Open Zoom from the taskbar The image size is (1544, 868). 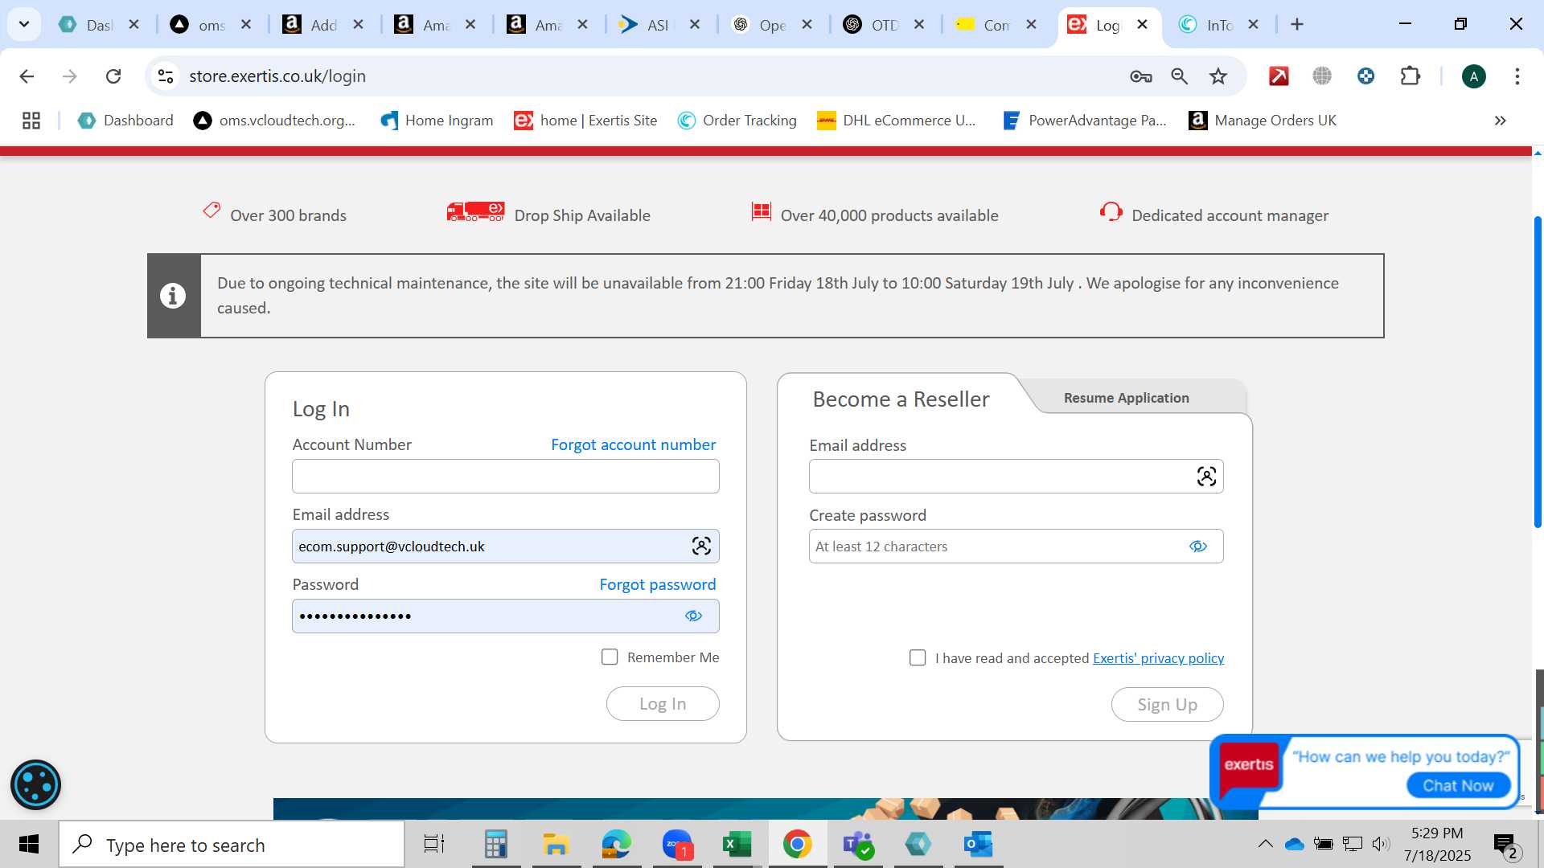point(677,845)
